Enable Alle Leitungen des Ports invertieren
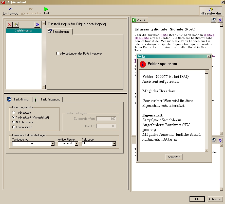The image size is (225, 204). coord(58,54)
